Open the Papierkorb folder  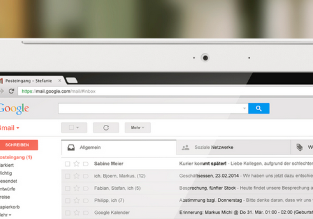[10, 207]
